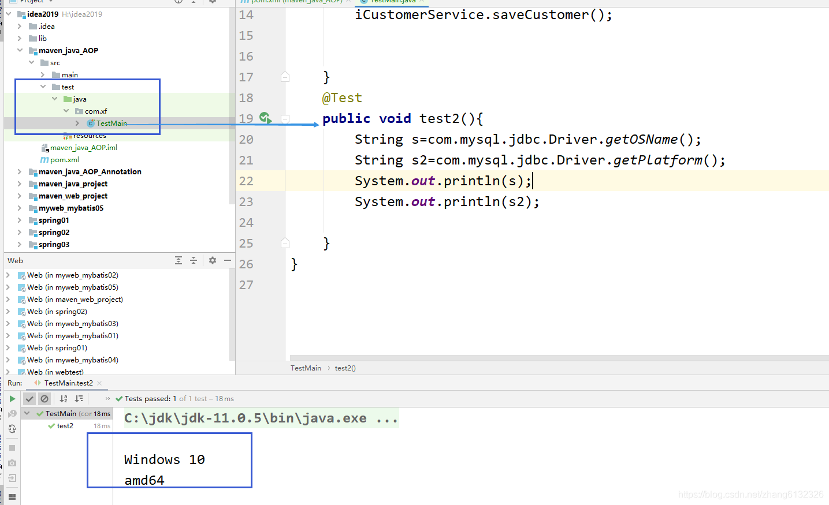
Task: Click rerun failed tests icon
Action: click(x=12, y=414)
